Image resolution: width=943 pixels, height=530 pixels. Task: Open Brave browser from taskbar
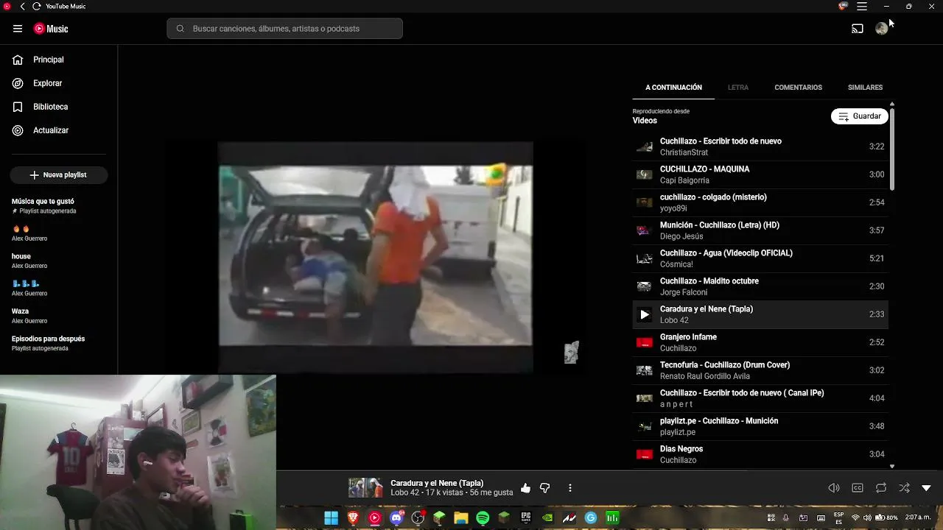(x=353, y=518)
